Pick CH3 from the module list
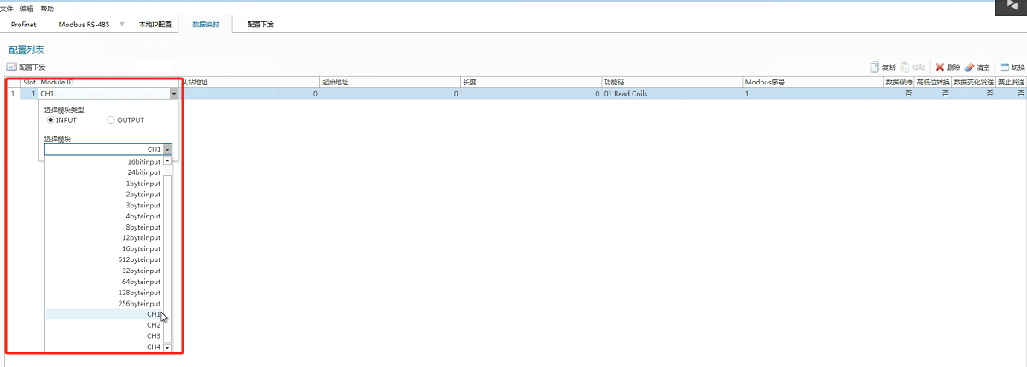Screen dimensions: 1027x367 click(x=104, y=336)
